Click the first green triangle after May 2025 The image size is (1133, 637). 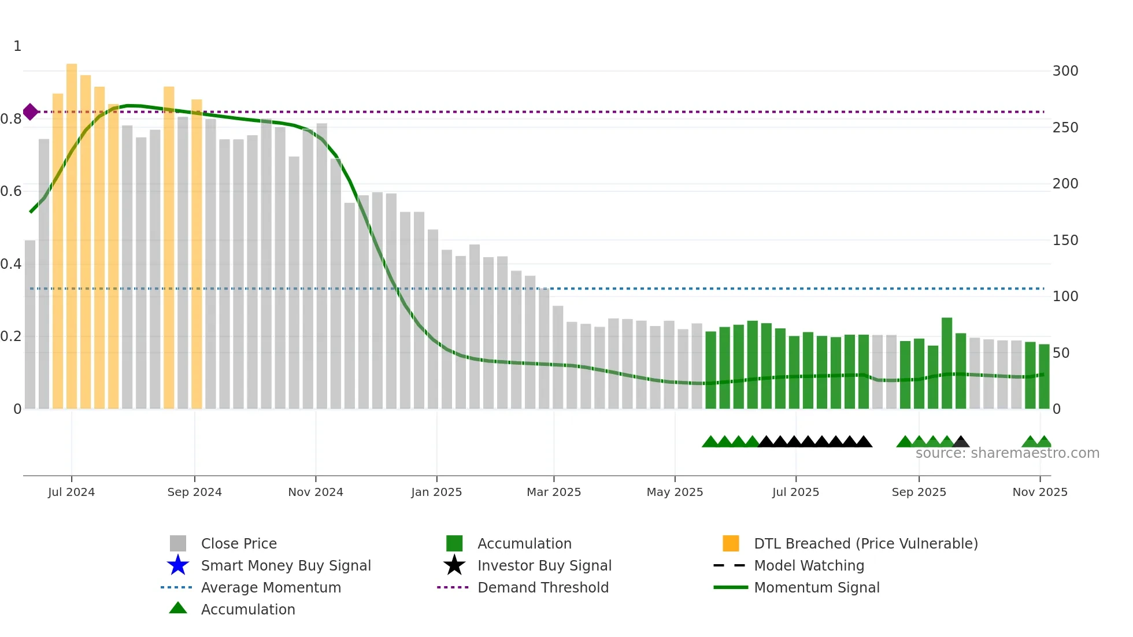pyautogui.click(x=710, y=442)
